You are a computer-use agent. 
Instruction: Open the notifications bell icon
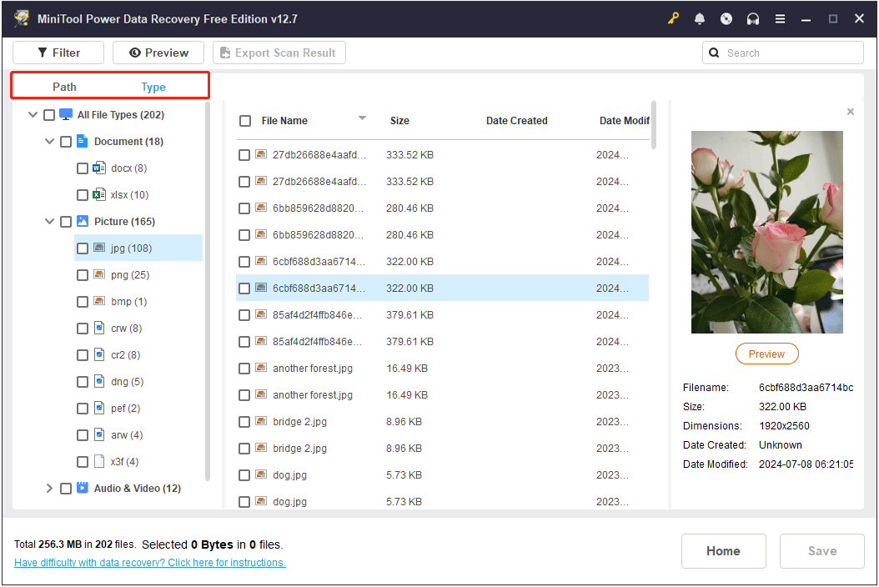click(700, 18)
